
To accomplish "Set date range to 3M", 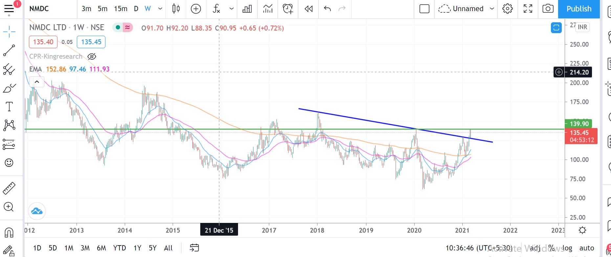I will pyautogui.click(x=85, y=248).
